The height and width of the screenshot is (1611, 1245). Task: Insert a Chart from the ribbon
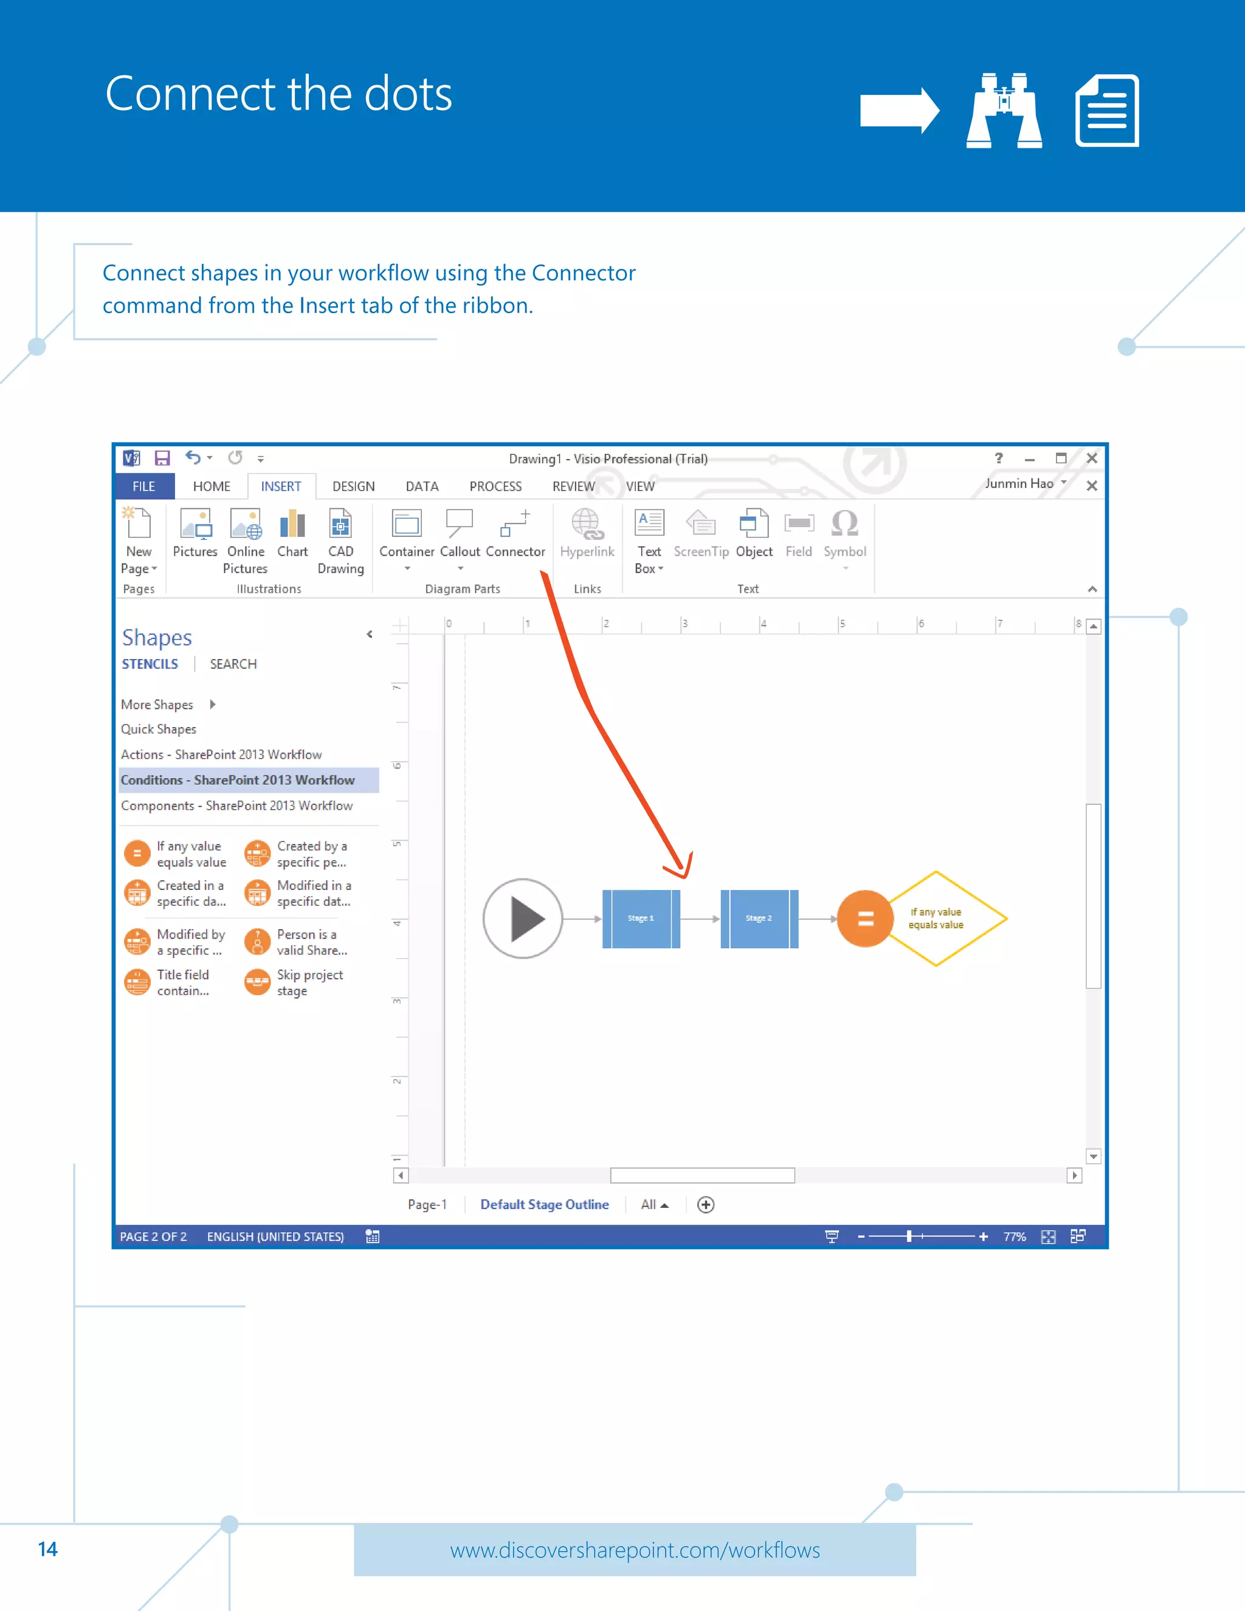click(x=293, y=523)
